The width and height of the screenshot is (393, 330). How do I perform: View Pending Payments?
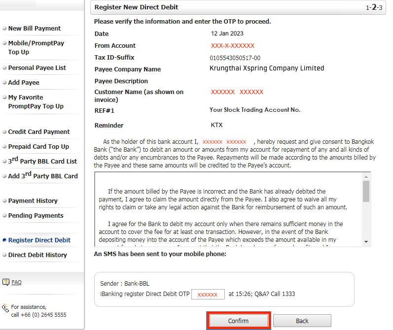pyautogui.click(x=36, y=216)
